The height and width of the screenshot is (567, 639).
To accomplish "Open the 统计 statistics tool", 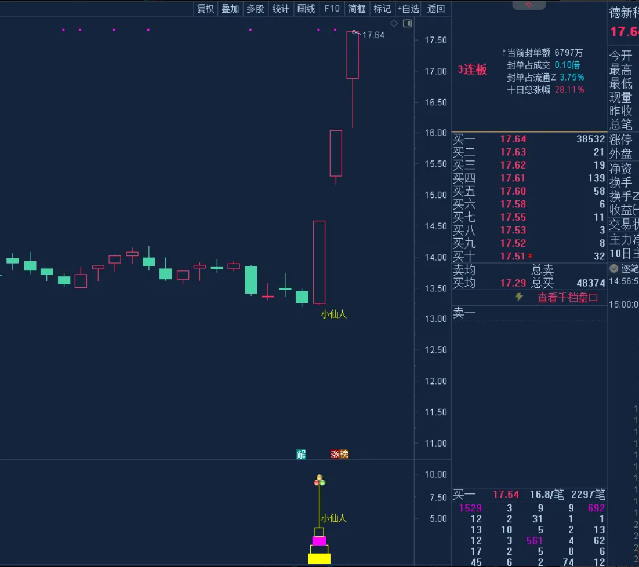I will click(281, 8).
